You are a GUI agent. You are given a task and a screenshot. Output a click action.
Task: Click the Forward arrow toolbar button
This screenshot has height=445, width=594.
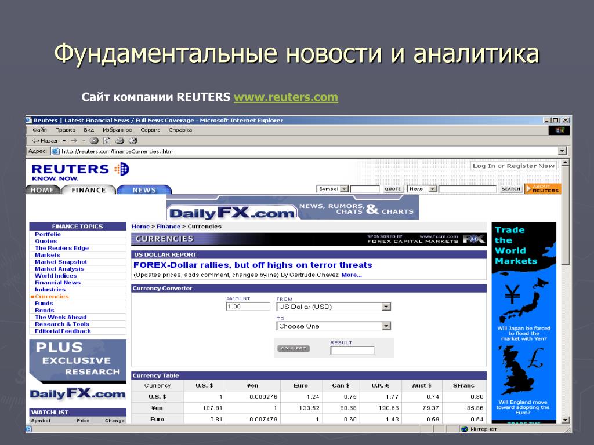(74, 141)
